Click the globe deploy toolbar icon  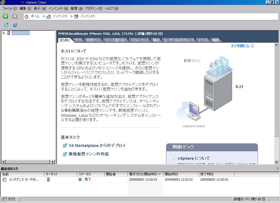(15, 25)
